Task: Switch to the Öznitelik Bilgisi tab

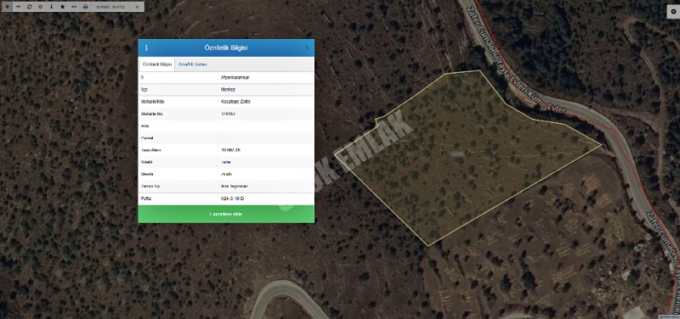Action: coord(157,64)
